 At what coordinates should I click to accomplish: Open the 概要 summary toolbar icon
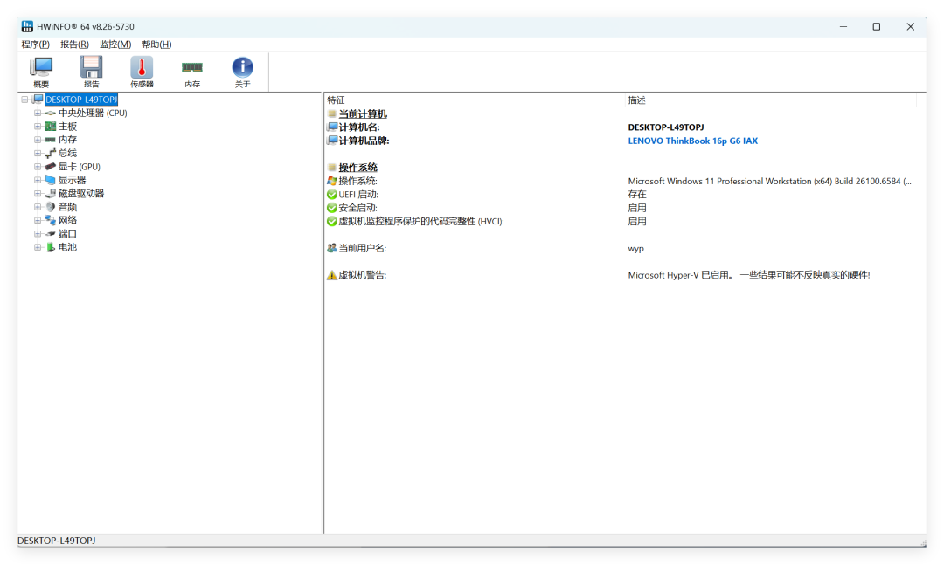[x=42, y=72]
